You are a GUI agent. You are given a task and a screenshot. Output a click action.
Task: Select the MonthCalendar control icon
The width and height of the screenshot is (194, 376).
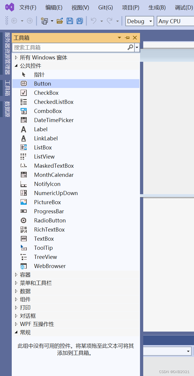(24, 175)
